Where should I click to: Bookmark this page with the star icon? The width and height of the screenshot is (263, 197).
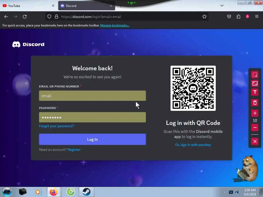click(204, 17)
